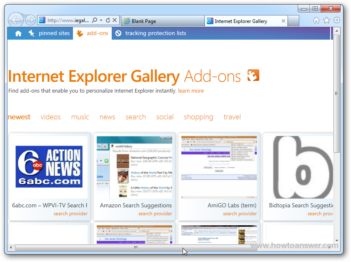Open tracking protection lists

(x=156, y=33)
